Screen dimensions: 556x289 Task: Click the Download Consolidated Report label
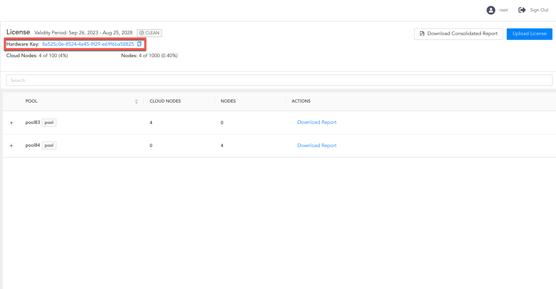pos(462,34)
